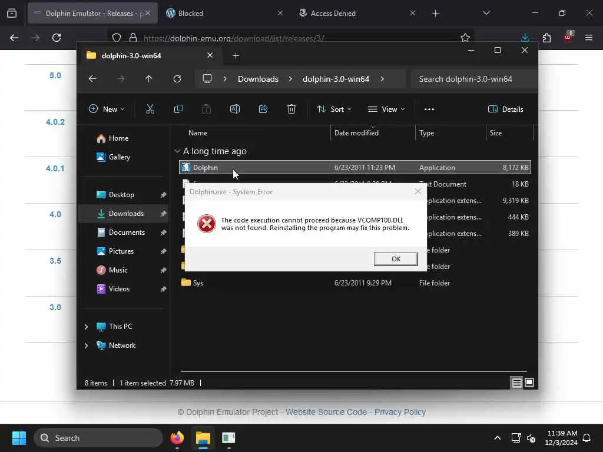Viewport: 603px width, 452px height.
Task: Add a new File Explorer tab
Action: pyautogui.click(x=236, y=56)
